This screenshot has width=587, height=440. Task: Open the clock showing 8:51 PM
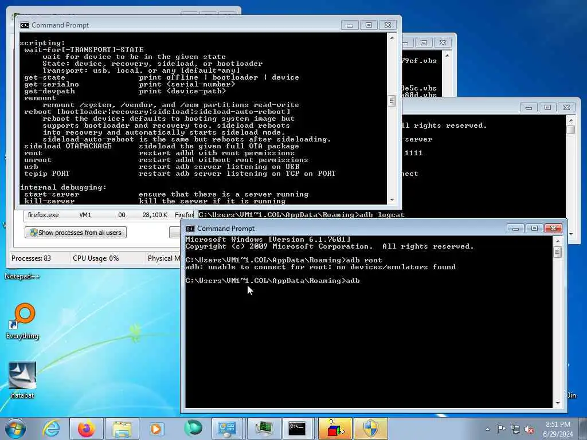558,429
